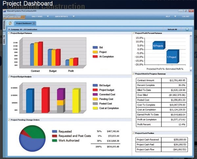
Task: Close the Project Dashboard tab
Action: (x=34, y=23)
